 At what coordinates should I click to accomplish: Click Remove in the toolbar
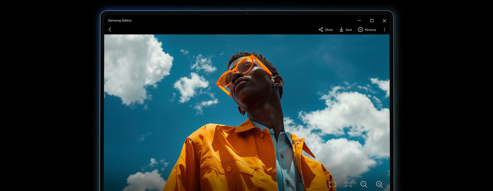[367, 30]
